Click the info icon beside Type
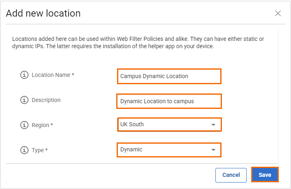Image resolution: width=291 pixels, height=189 pixels. point(24,150)
